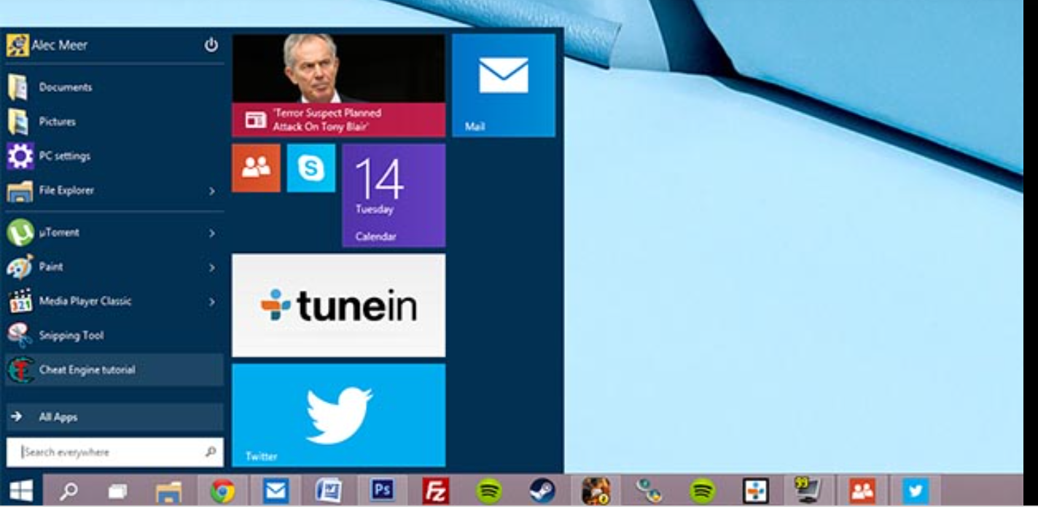Screen dimensions: 1038x507
Task: Open Twitter app on the taskbar
Action: coord(916,490)
